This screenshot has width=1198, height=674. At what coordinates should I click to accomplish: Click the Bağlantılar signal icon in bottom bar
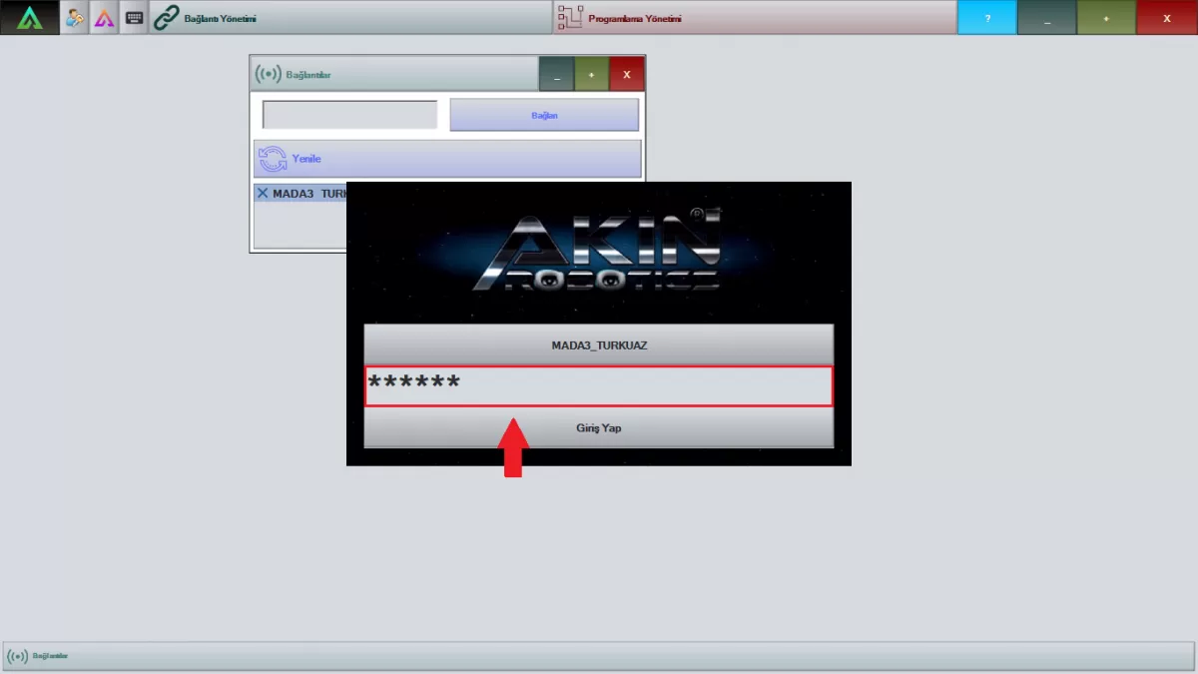coord(18,656)
